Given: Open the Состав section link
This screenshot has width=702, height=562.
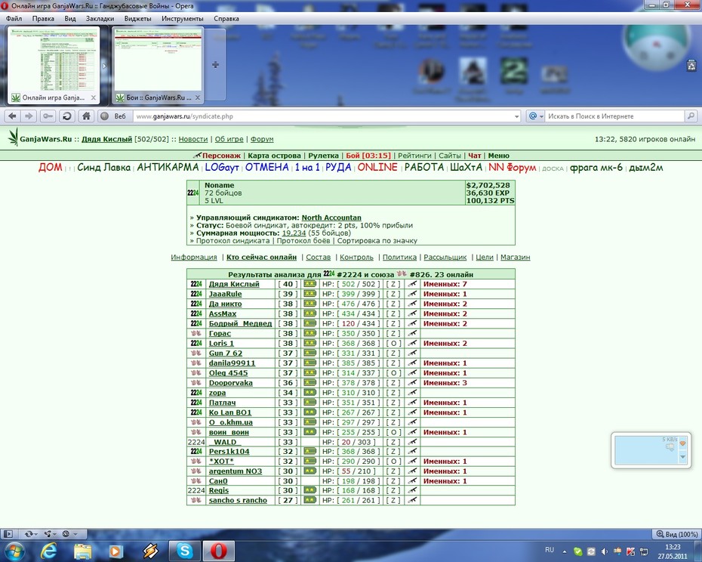Looking at the screenshot, I should point(318,257).
